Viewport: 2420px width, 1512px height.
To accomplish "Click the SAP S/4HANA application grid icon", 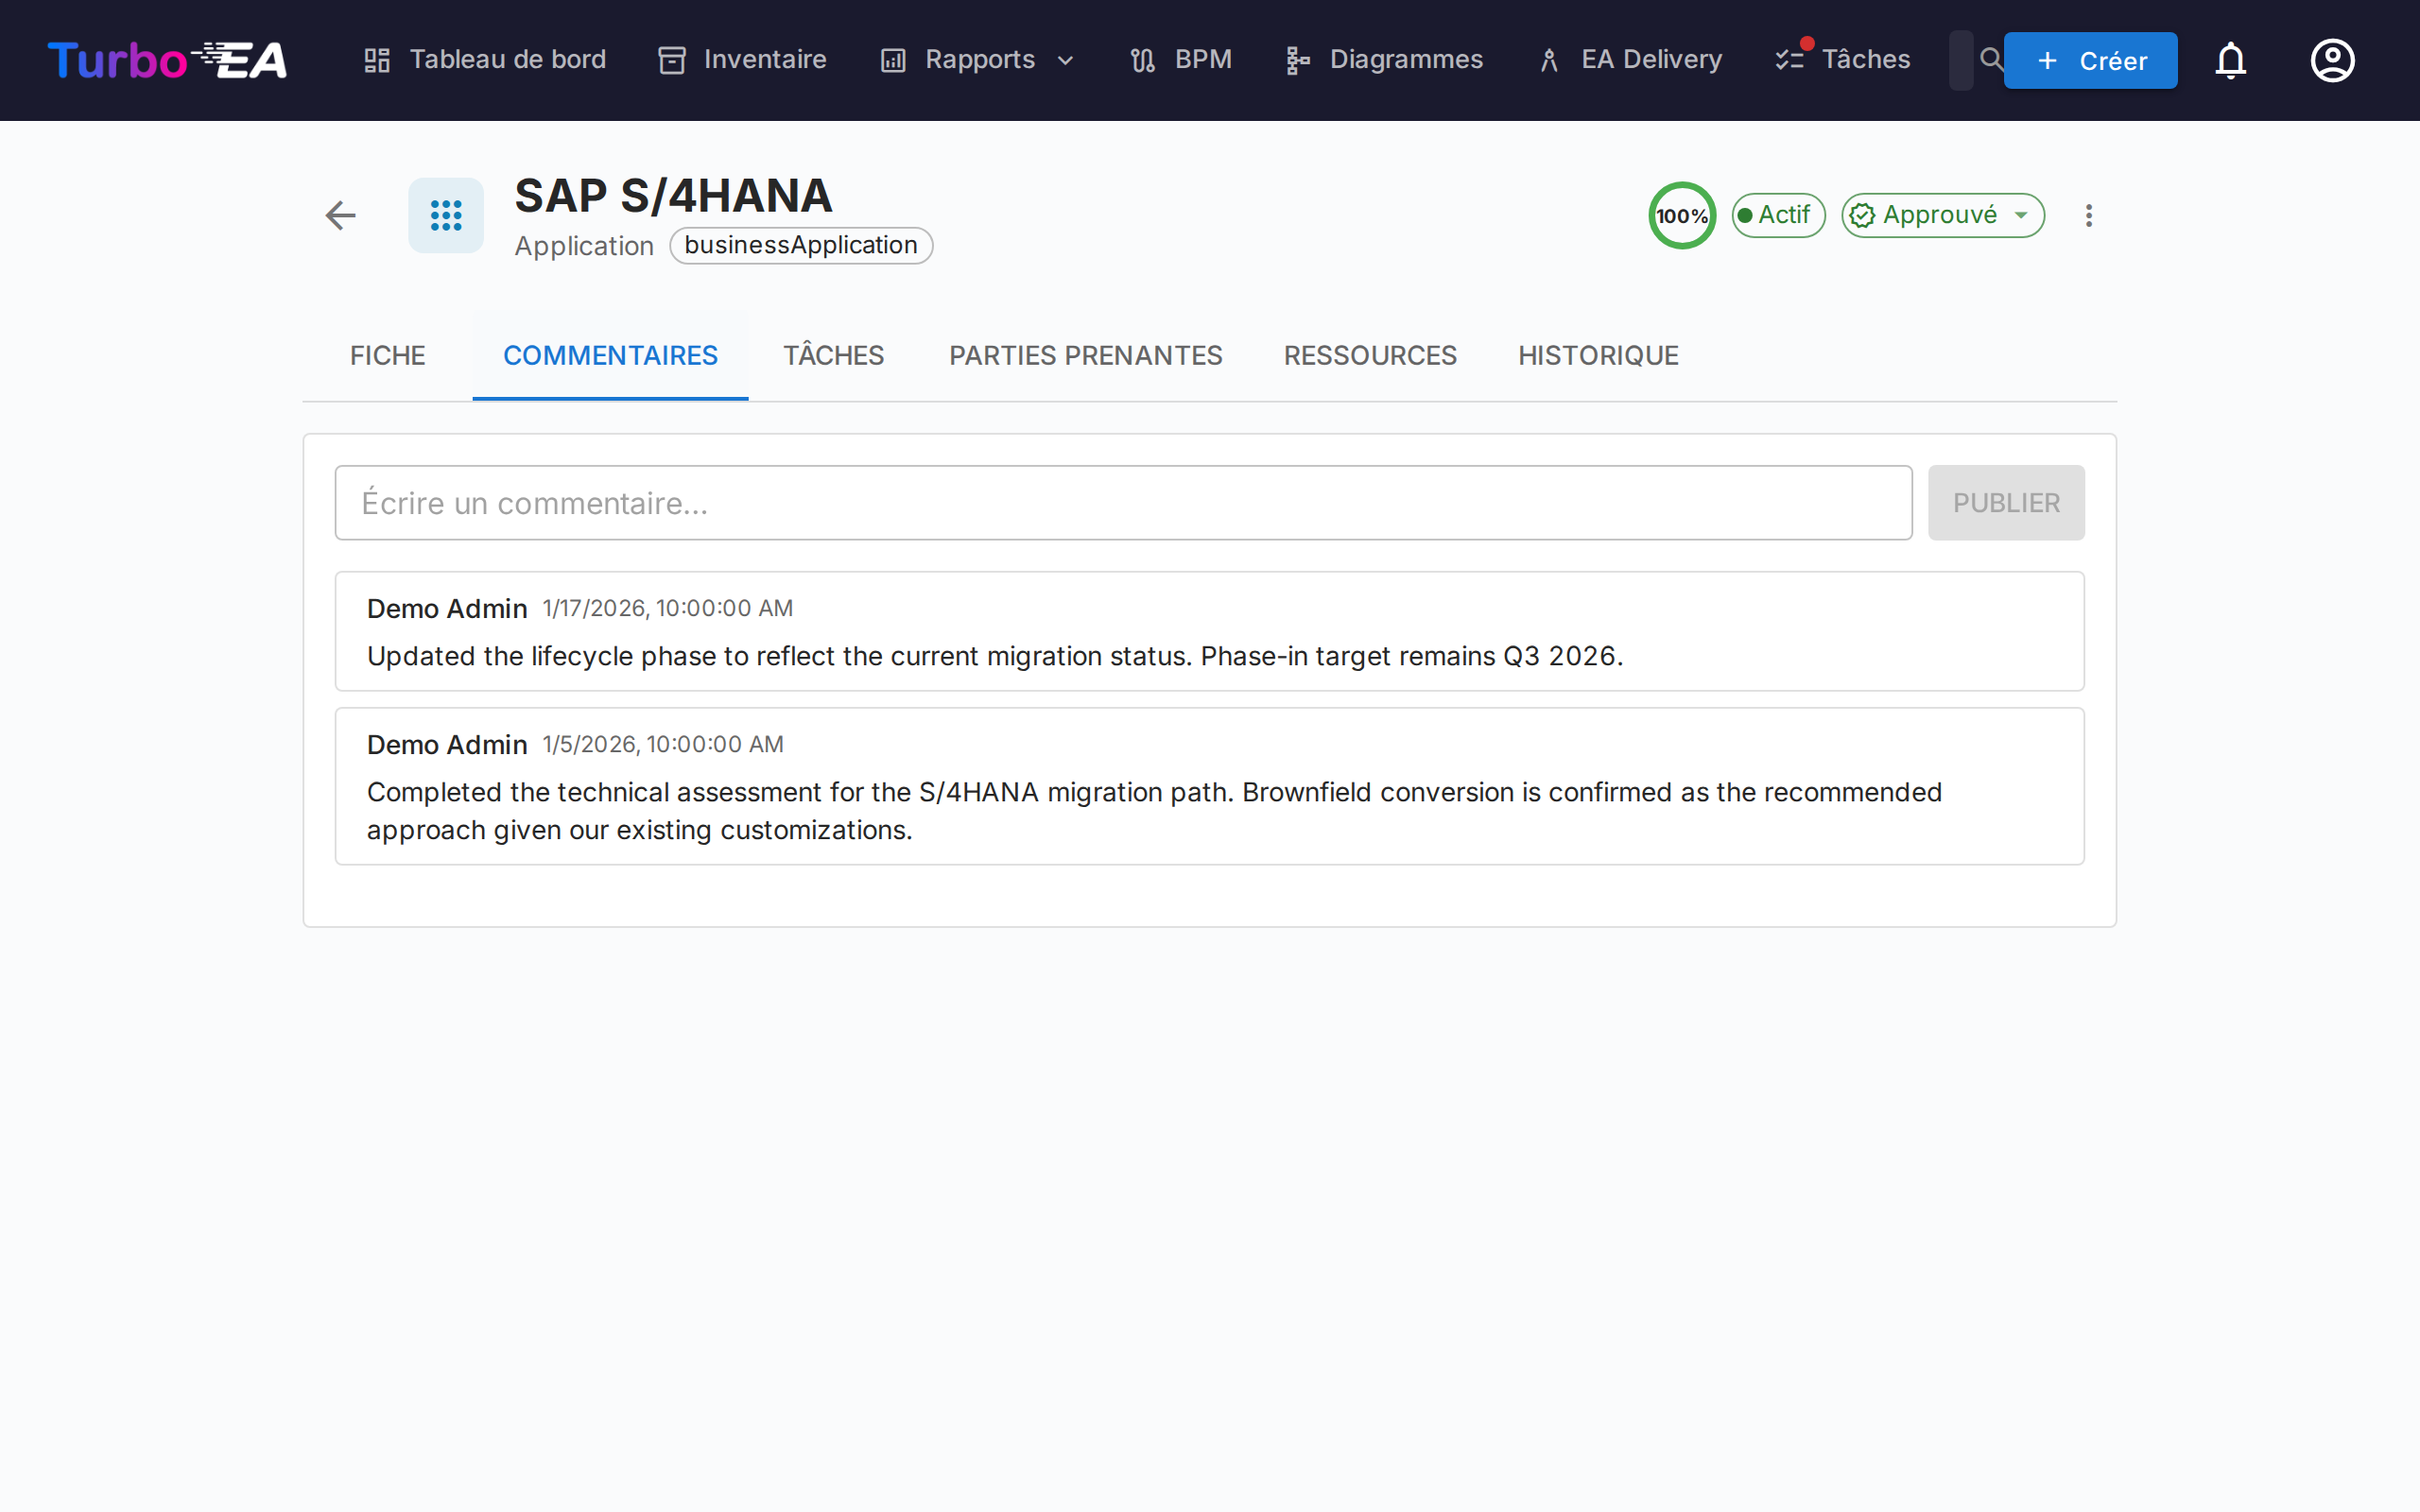I will tap(445, 215).
